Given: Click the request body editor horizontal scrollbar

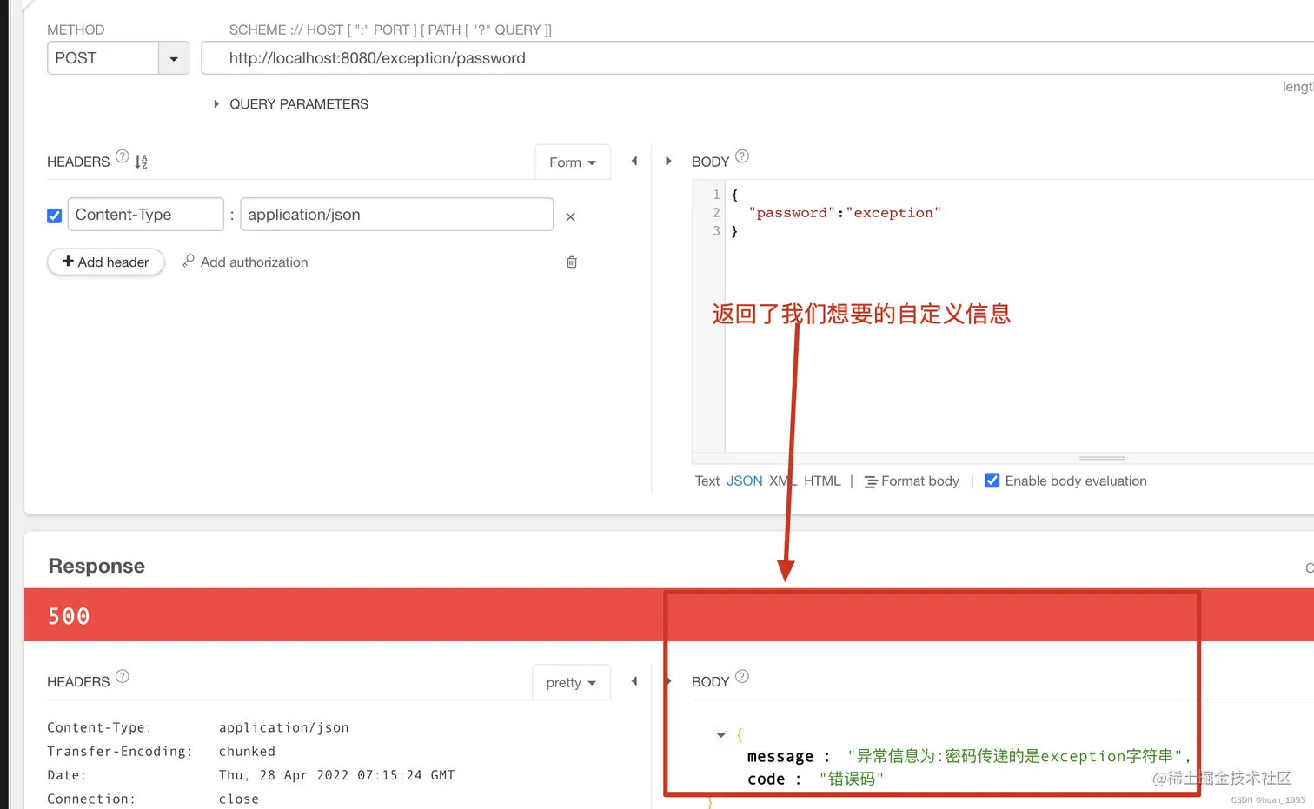Looking at the screenshot, I should 1102,458.
